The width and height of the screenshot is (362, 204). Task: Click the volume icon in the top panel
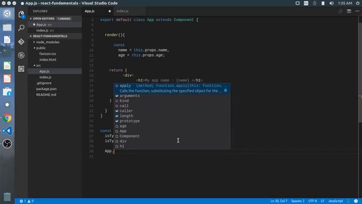(x=331, y=3)
